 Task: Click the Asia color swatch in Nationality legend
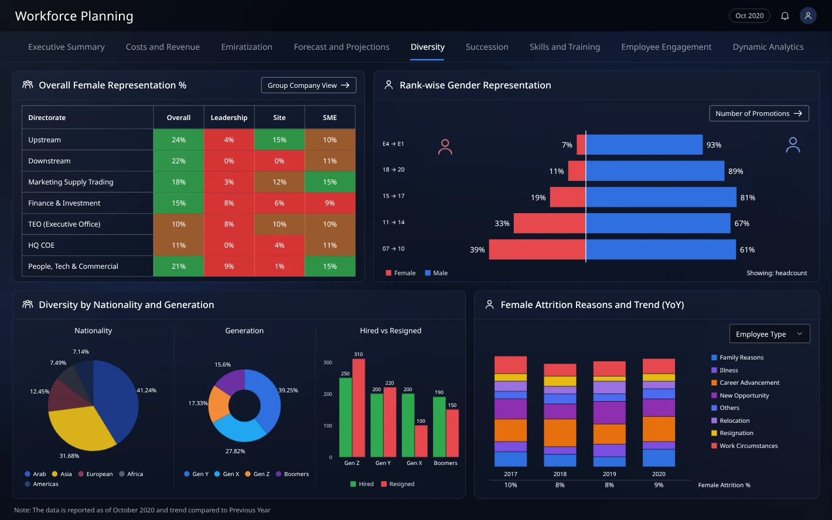pos(55,474)
